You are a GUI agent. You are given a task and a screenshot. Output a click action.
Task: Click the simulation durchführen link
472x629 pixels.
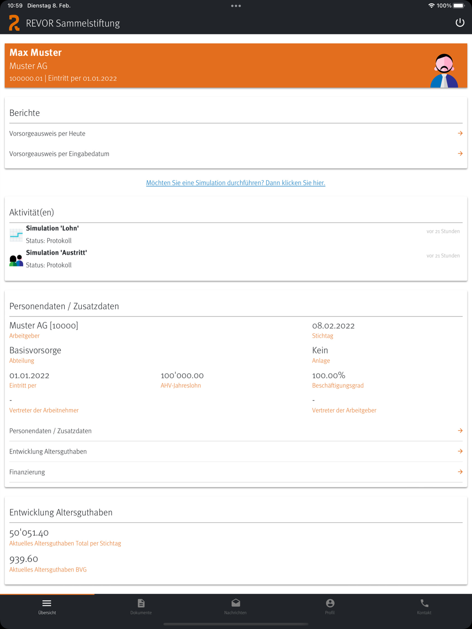click(236, 183)
